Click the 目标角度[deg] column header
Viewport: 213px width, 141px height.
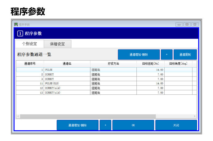coord(178,64)
